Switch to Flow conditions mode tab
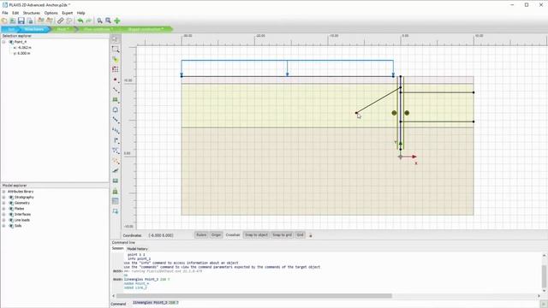The image size is (548, 308). [x=98, y=29]
